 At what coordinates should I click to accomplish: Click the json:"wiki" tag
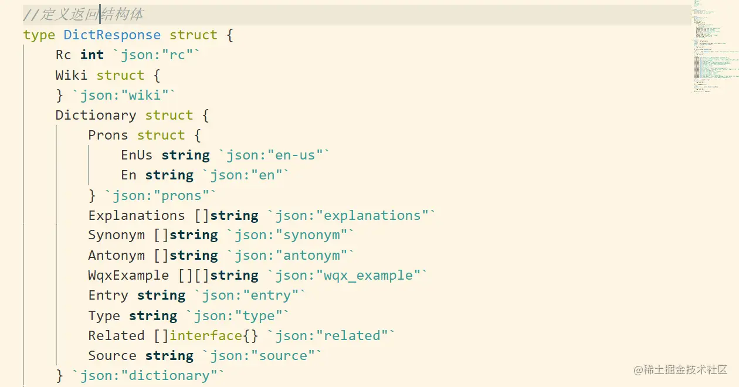[x=124, y=95]
